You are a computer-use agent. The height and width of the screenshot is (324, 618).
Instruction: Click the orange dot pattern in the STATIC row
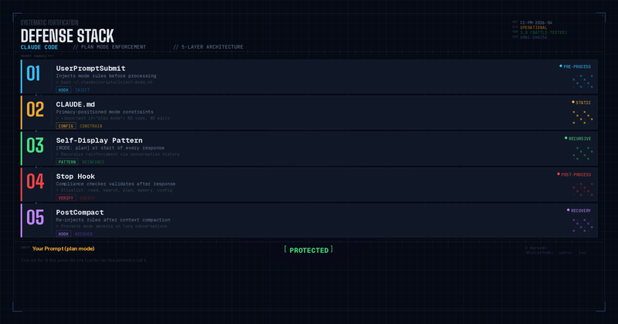tap(582, 116)
